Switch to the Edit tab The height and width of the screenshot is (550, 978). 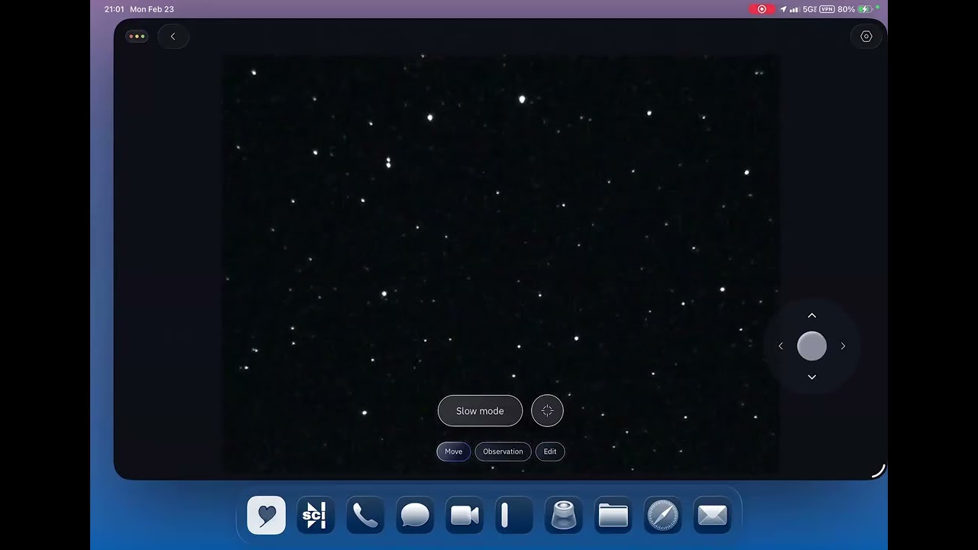tap(550, 451)
